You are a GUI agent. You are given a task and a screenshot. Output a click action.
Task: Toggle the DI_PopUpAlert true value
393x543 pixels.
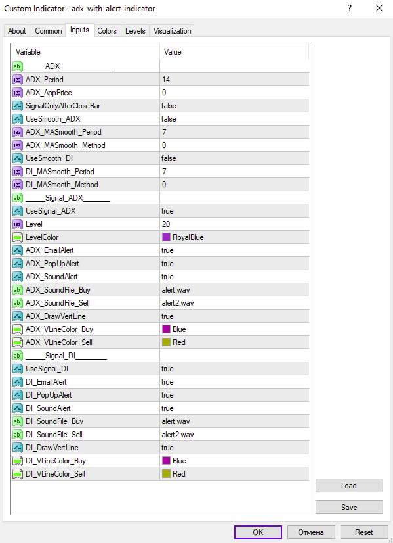click(x=235, y=395)
